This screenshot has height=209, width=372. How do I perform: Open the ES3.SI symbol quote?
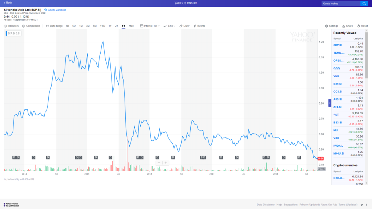337,123
